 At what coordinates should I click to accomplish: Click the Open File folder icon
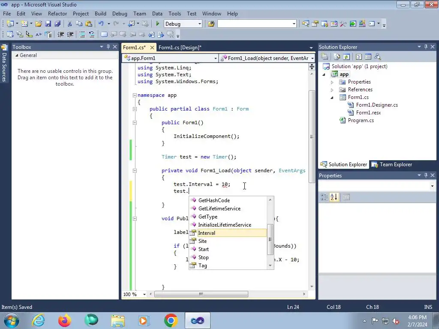(x=39, y=24)
